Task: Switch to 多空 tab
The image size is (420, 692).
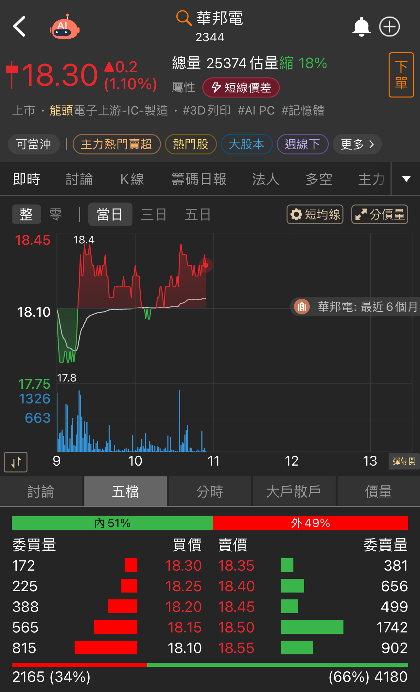Action: pos(319,179)
